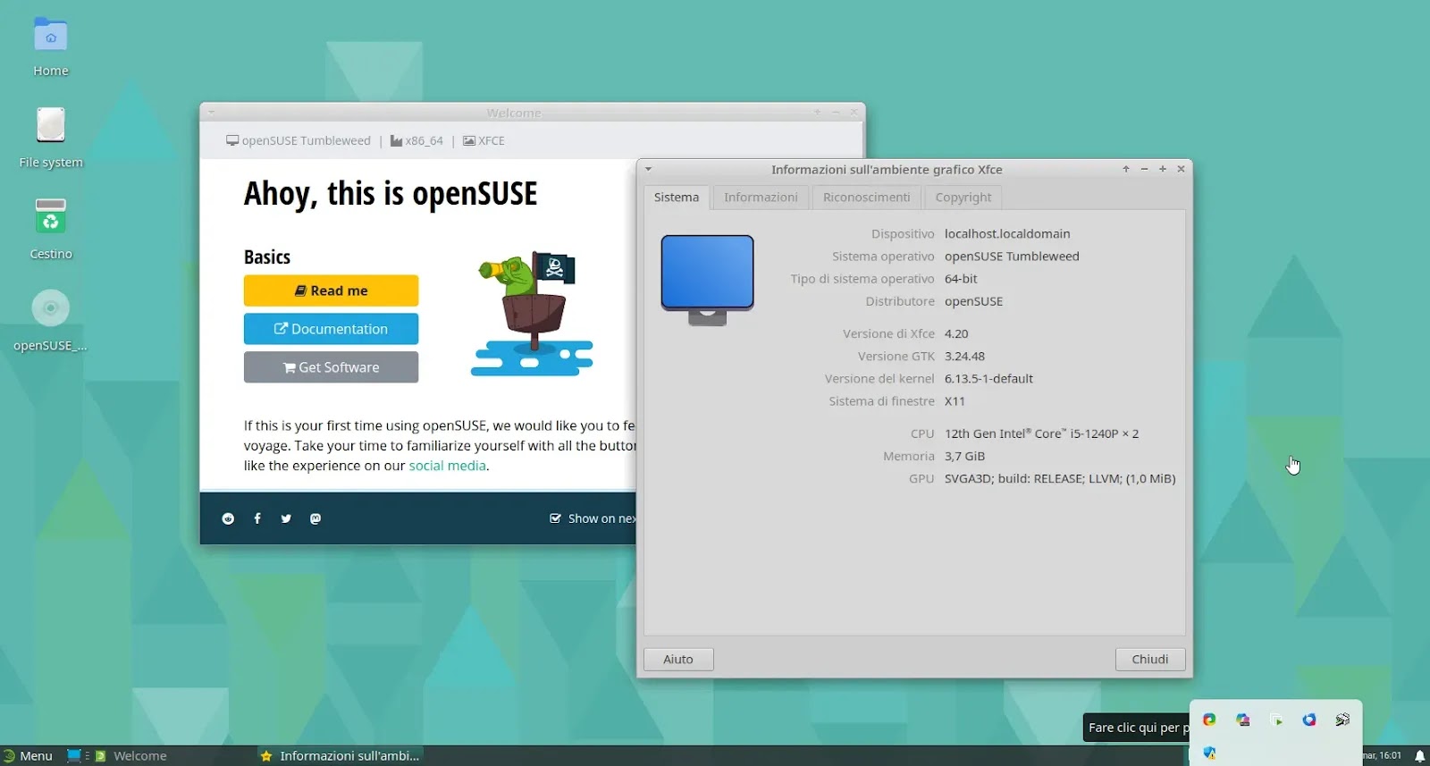Image resolution: width=1430 pixels, height=766 pixels.
Task: Click the computer monitor image in Sistema tab
Action: point(707,280)
